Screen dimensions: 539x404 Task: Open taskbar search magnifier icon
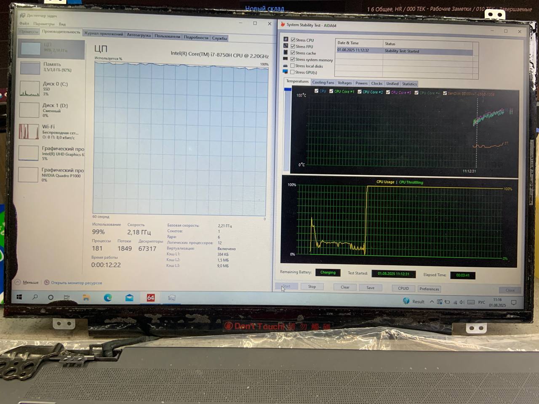[35, 297]
